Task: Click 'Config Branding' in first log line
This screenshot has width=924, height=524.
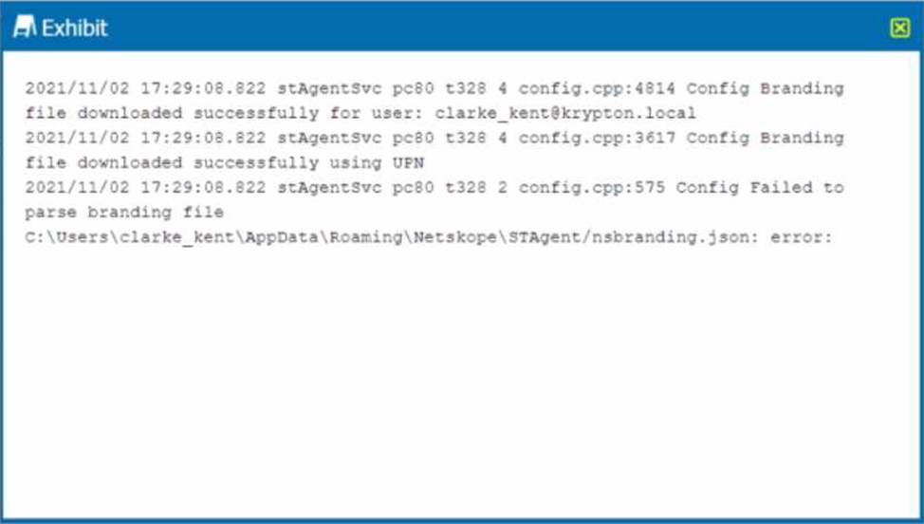Action: tap(765, 88)
